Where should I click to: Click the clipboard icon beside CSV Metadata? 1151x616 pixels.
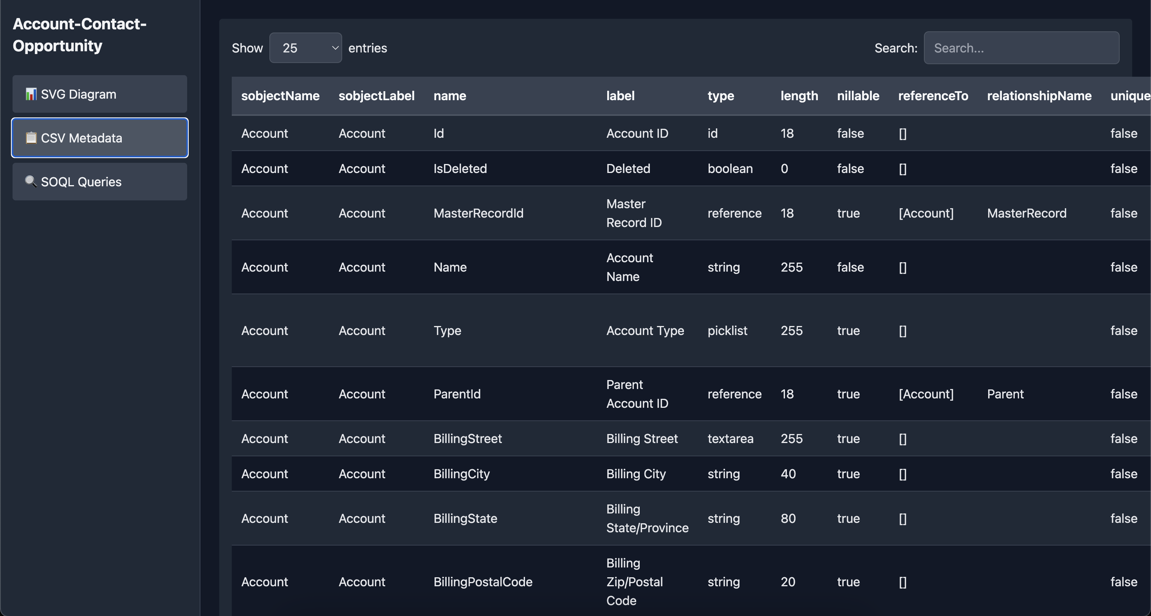(x=31, y=138)
